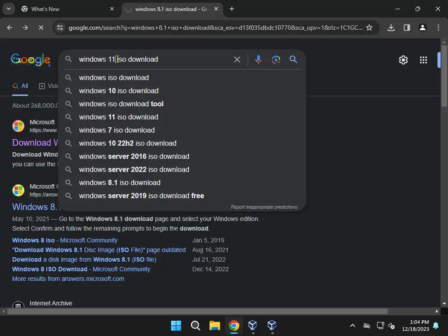
Task: Bookmark this page with the star
Action: [369, 28]
